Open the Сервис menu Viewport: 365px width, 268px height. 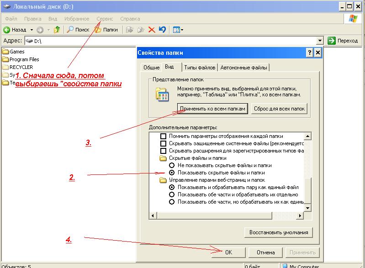tap(105, 19)
